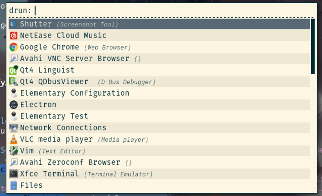The image size is (322, 196).
Task: Open Xfce Terminal entry text
Action: 50,174
